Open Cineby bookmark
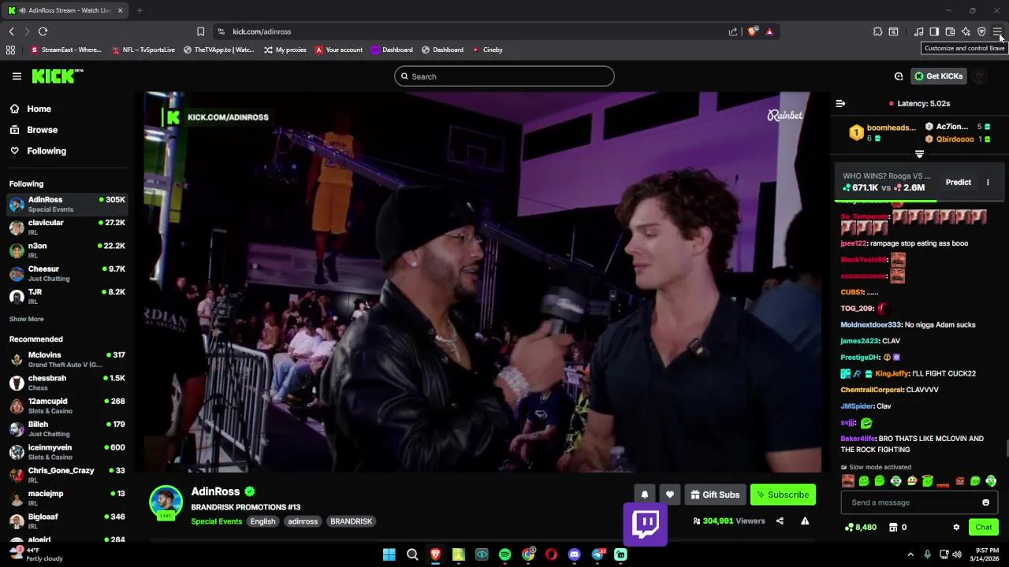Image resolution: width=1009 pixels, height=567 pixels. (487, 50)
